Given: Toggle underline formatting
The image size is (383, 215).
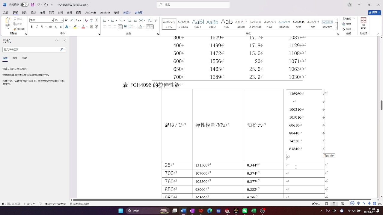Looking at the screenshot, I should 42,27.
